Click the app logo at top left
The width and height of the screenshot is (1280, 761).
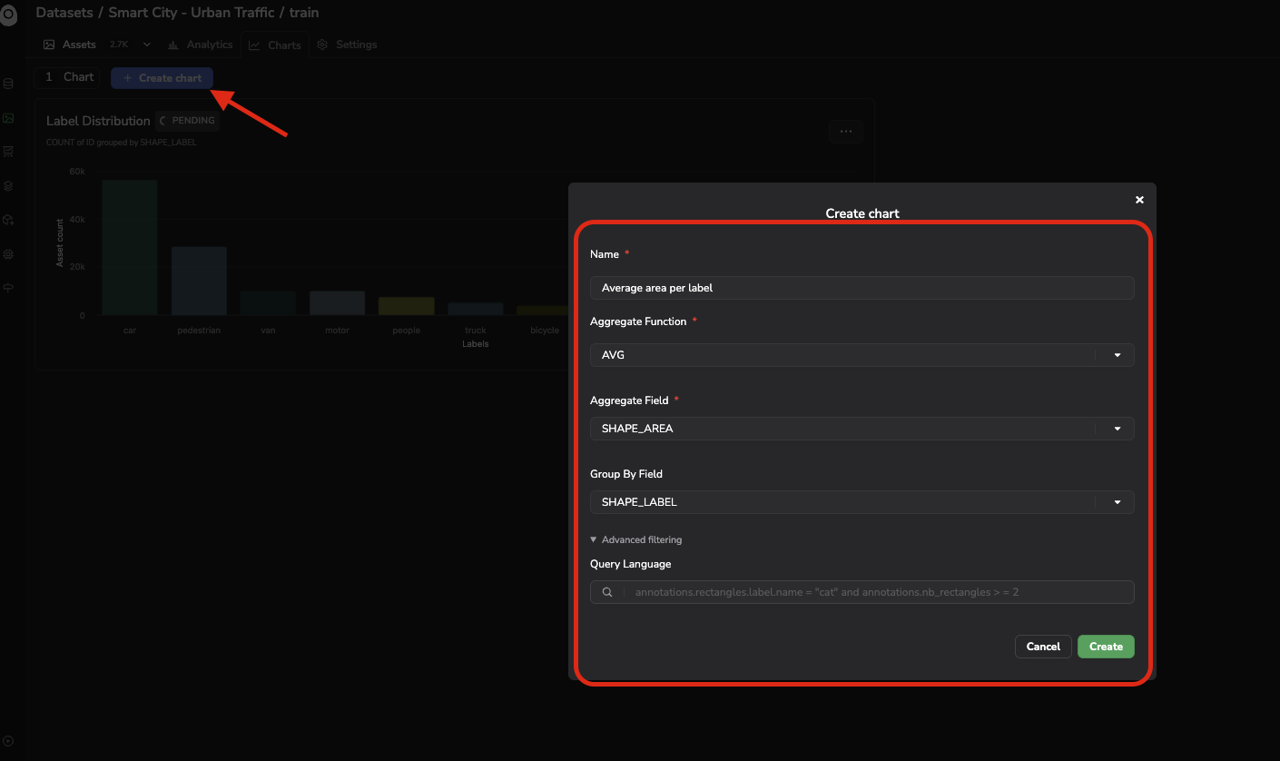click(8, 15)
